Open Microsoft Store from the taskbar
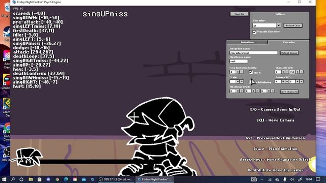 40,179
